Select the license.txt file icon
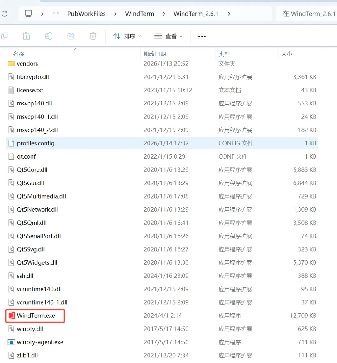Image resolution: width=337 pixels, height=363 pixels. [11, 90]
